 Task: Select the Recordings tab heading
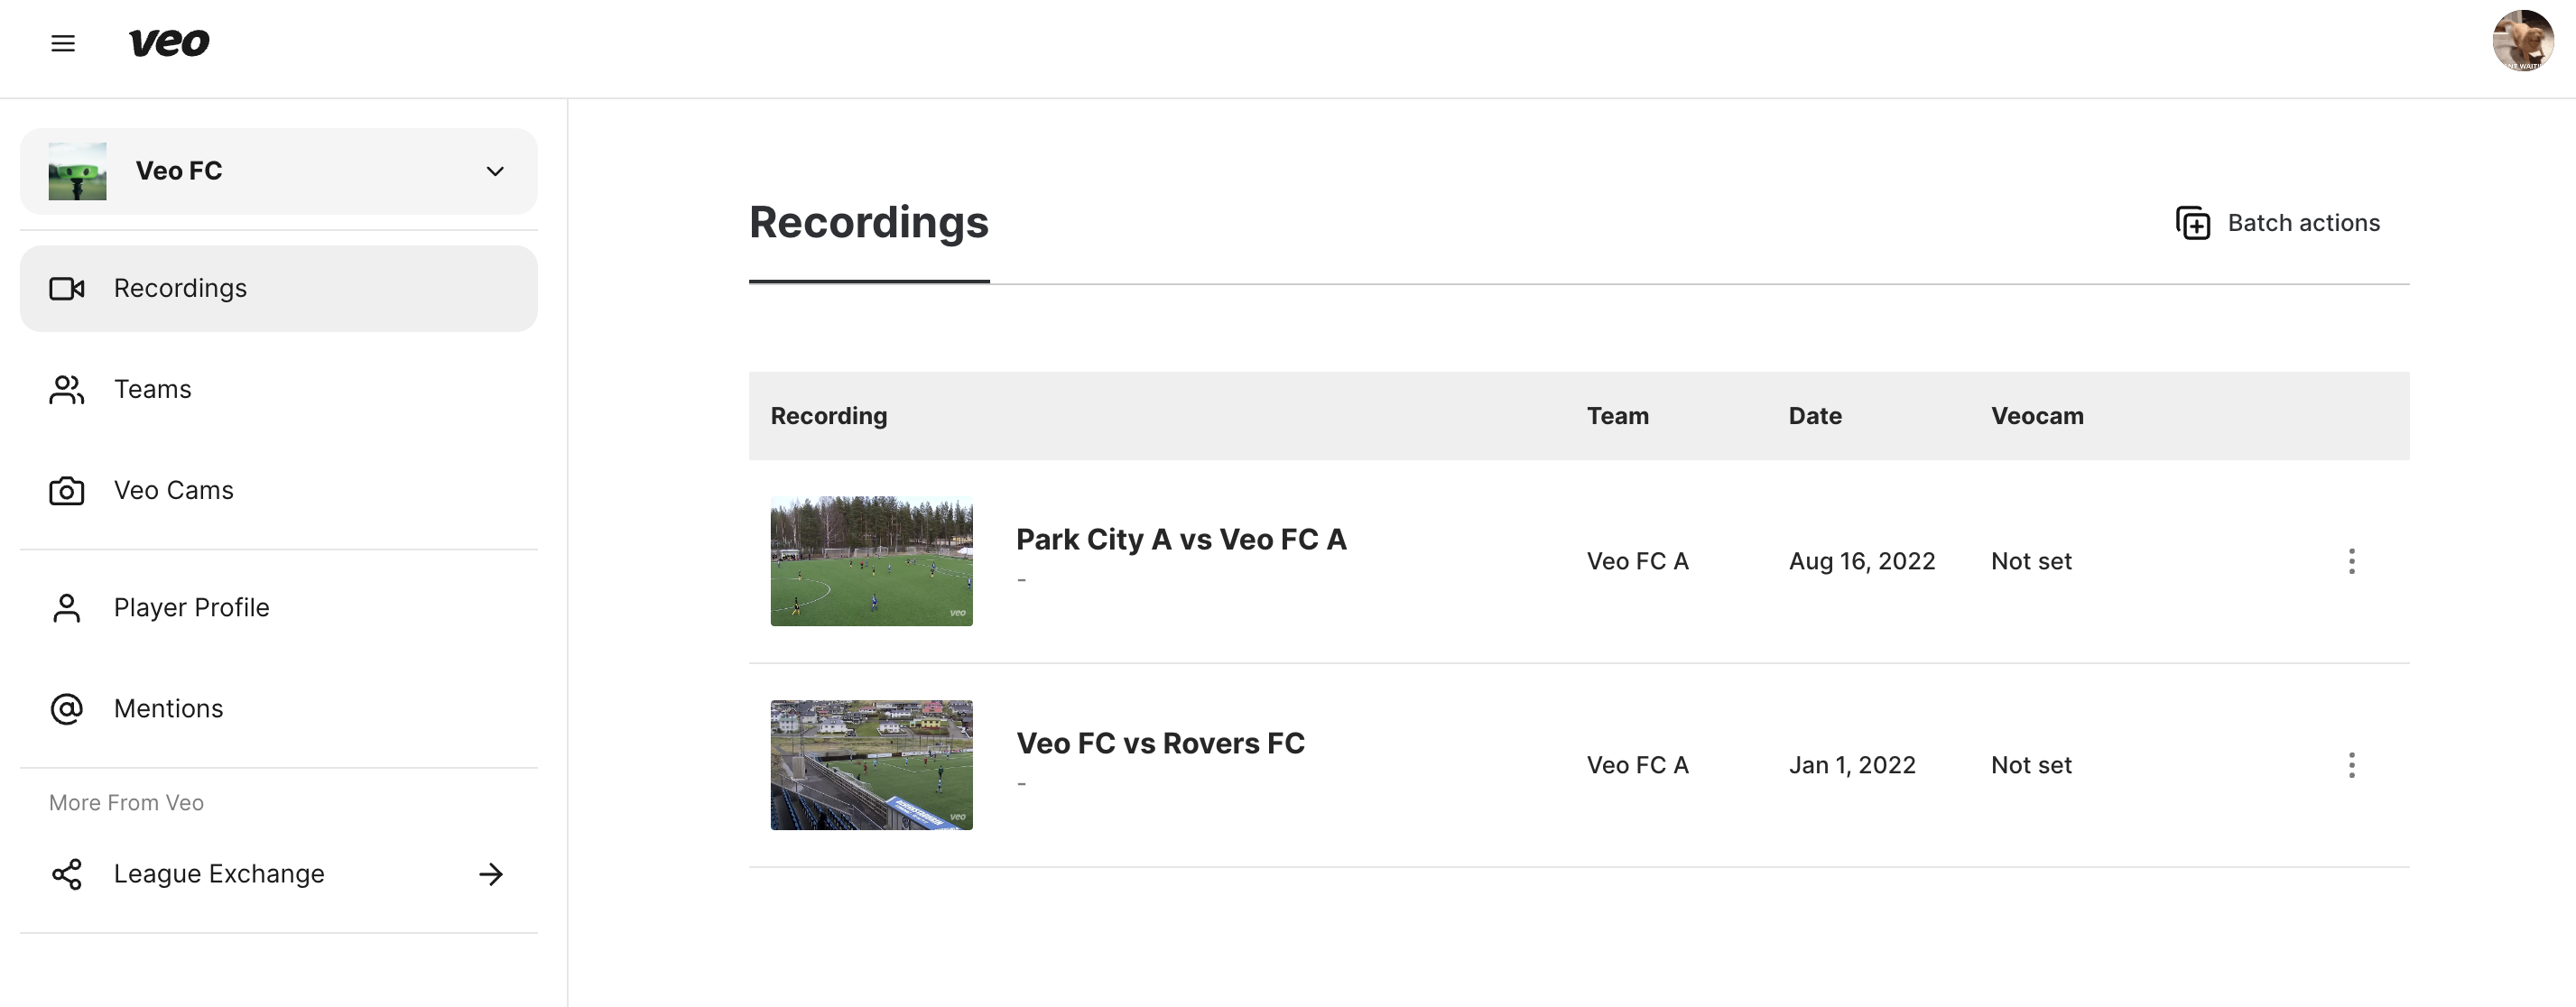point(869,223)
